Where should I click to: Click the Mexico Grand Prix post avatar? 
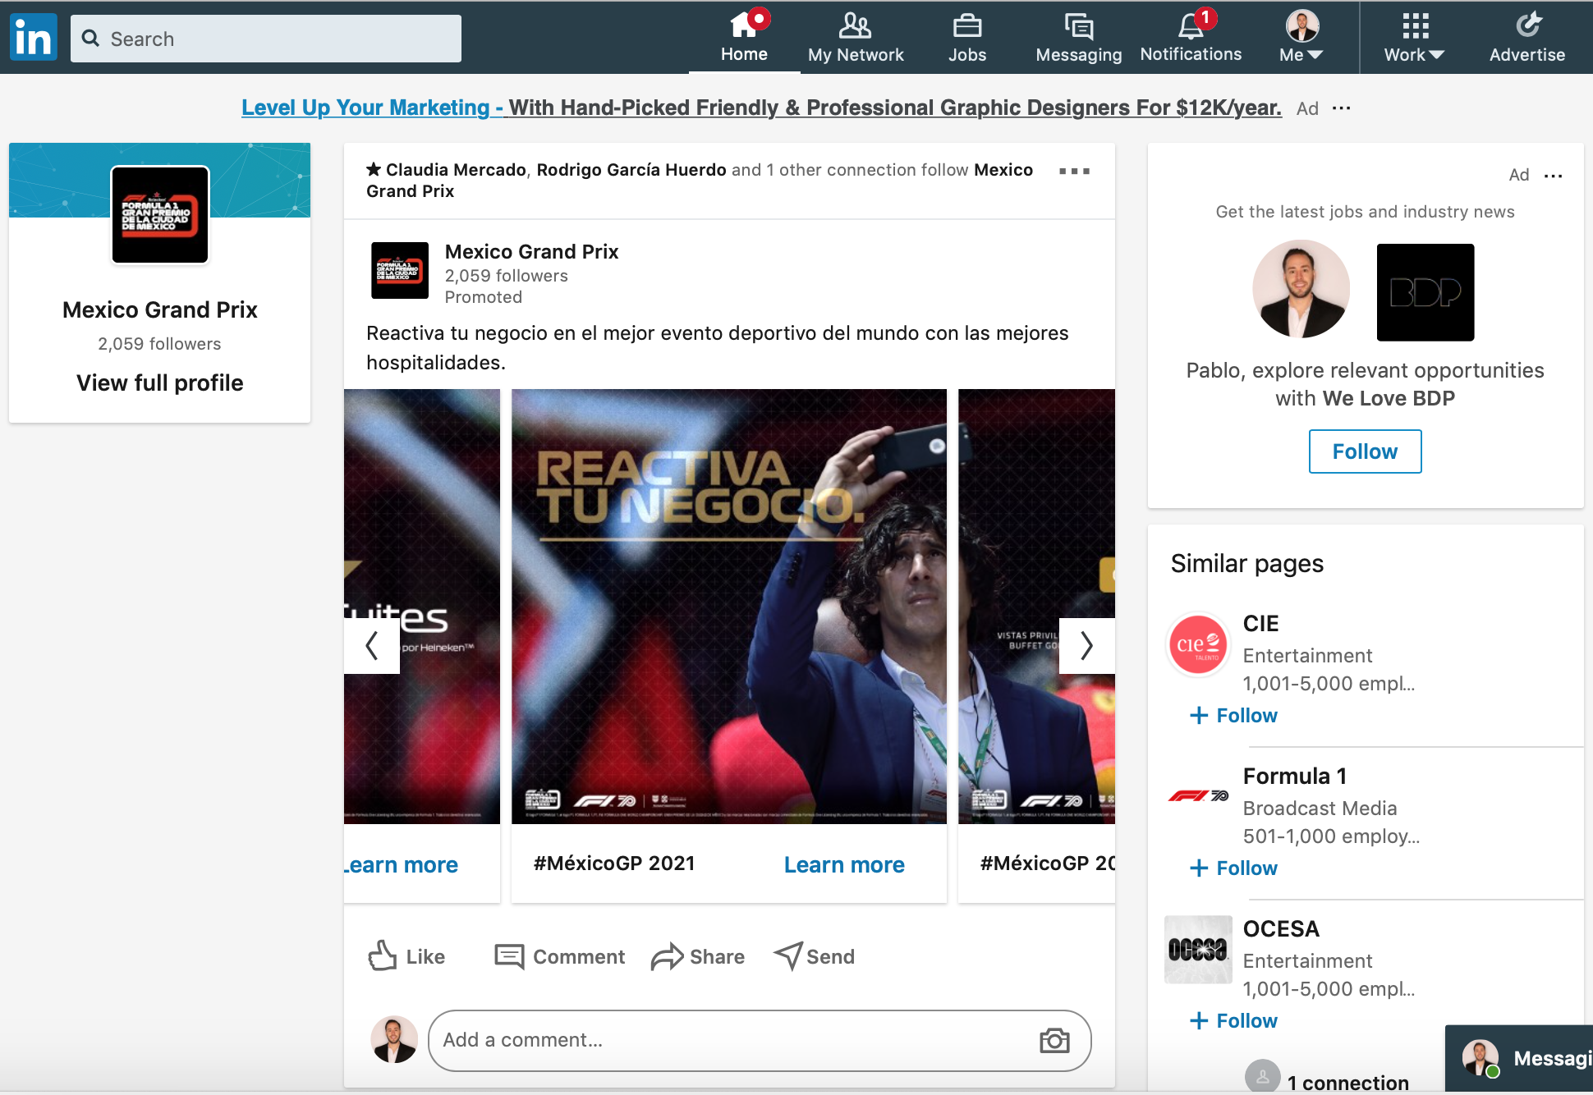[400, 271]
